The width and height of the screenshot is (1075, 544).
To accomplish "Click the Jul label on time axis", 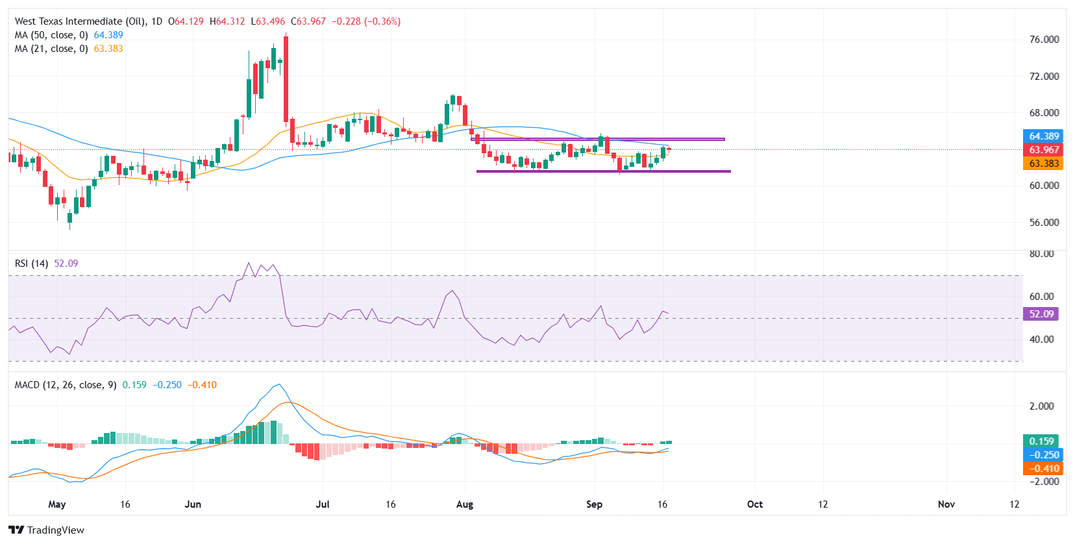I will tap(322, 504).
